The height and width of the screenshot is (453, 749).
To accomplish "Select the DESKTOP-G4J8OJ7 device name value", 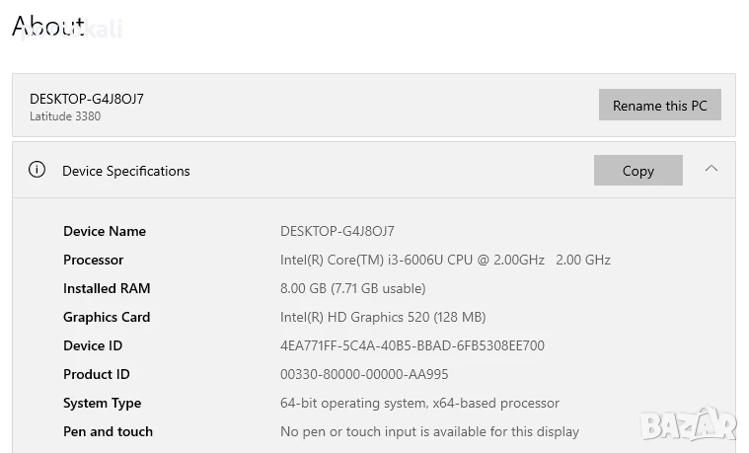I will pos(337,231).
